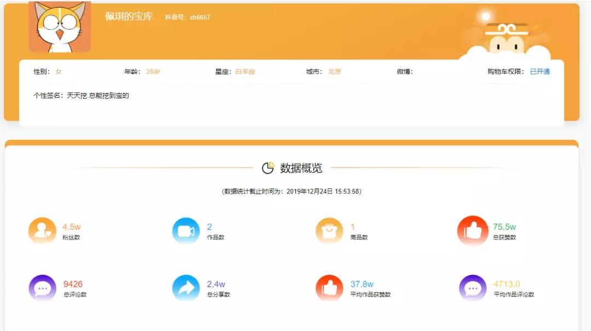The width and height of the screenshot is (591, 331).
Task: Click the follower count 4.5w
Action: tap(72, 227)
